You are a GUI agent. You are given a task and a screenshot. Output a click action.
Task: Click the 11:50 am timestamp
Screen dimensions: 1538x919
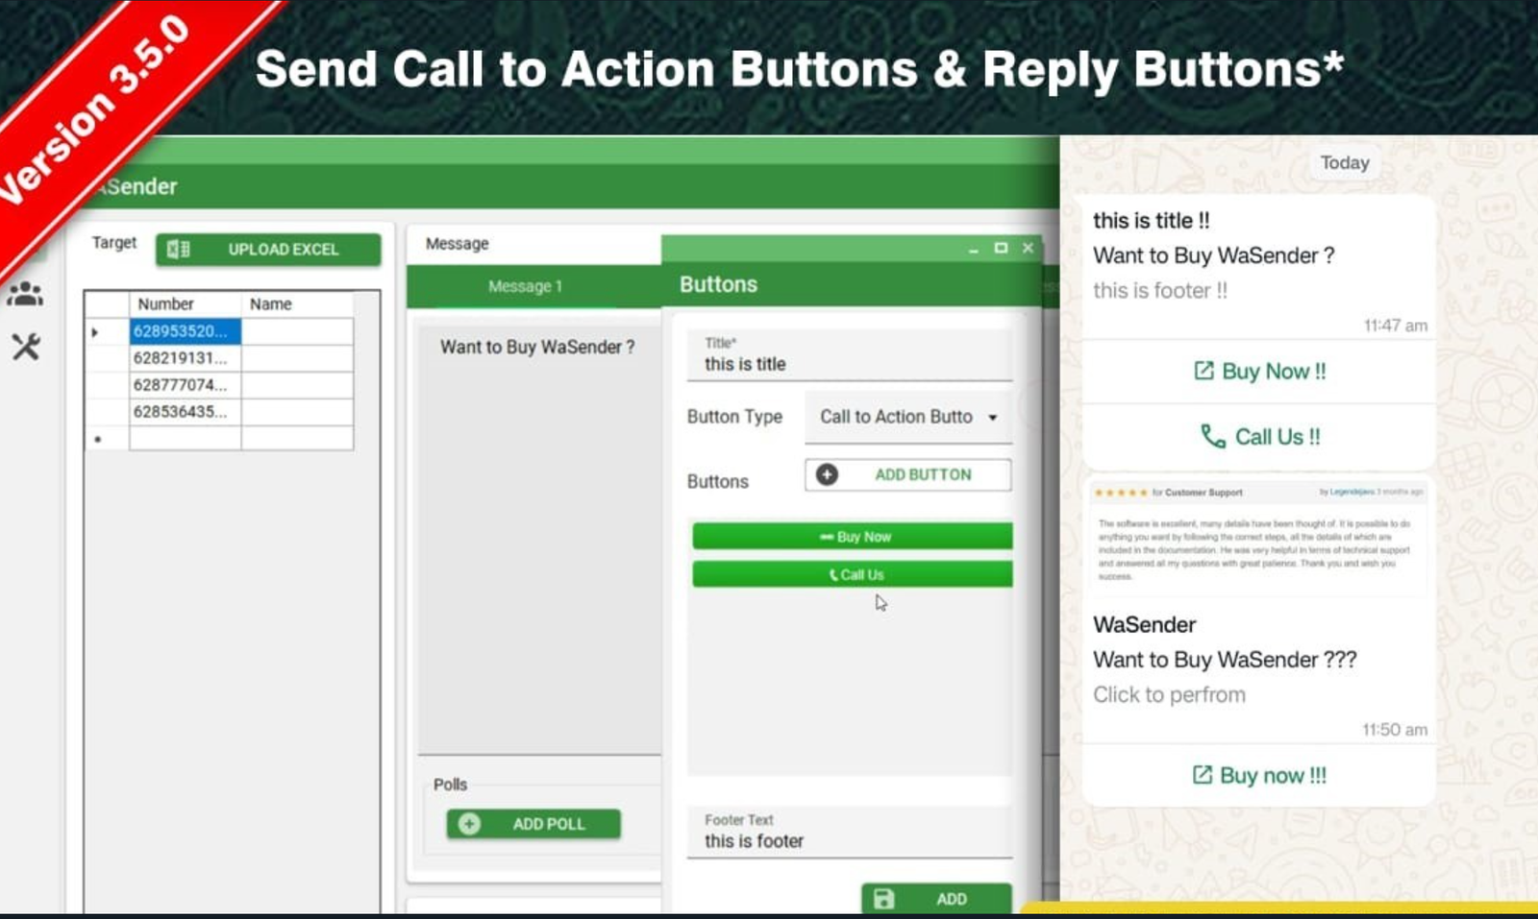pyautogui.click(x=1395, y=730)
